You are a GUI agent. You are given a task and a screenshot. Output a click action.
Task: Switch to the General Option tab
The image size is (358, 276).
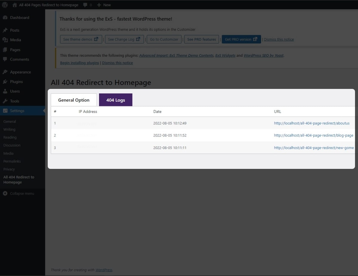click(74, 100)
